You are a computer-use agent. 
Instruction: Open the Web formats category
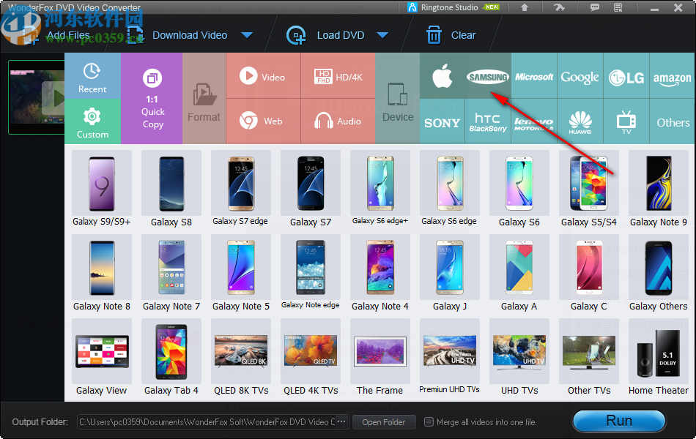point(264,121)
